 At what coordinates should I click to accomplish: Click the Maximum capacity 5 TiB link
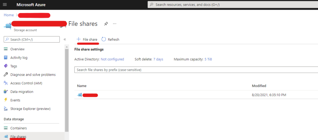tap(208, 59)
